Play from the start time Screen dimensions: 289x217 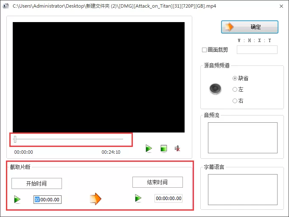tap(17, 199)
